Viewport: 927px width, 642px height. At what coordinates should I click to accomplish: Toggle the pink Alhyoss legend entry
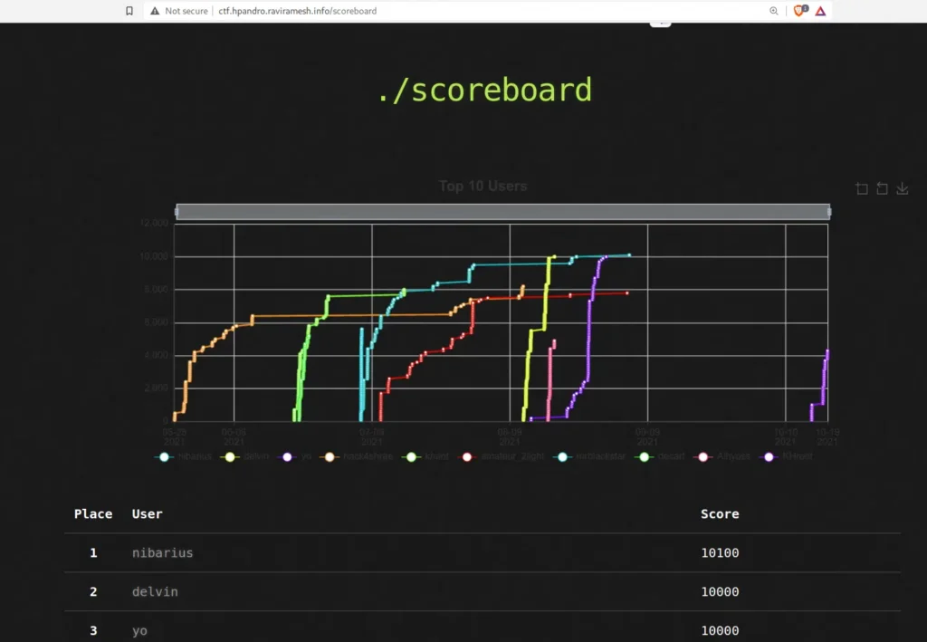(722, 456)
